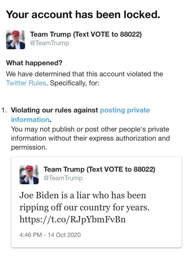The height and width of the screenshot is (258, 188).
Task: Open the "Twitter Rules" link
Action: click(x=26, y=83)
